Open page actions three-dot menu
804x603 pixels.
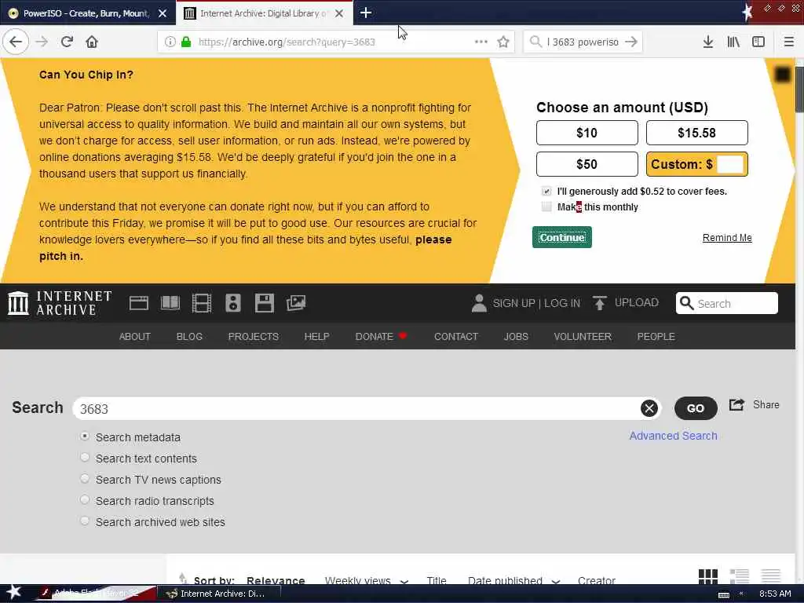pyautogui.click(x=481, y=42)
